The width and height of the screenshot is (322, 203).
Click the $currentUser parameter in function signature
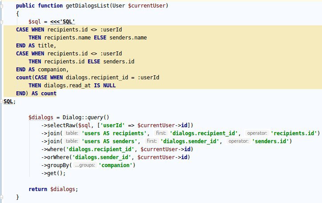point(147,6)
